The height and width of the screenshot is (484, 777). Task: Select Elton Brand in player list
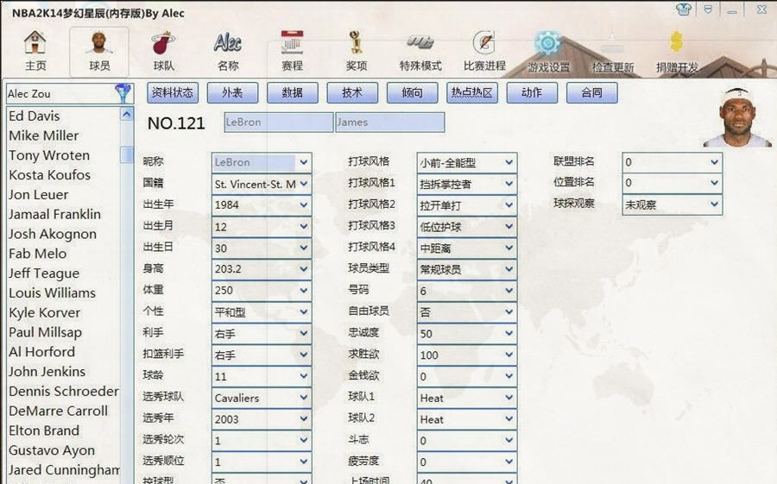click(x=44, y=431)
